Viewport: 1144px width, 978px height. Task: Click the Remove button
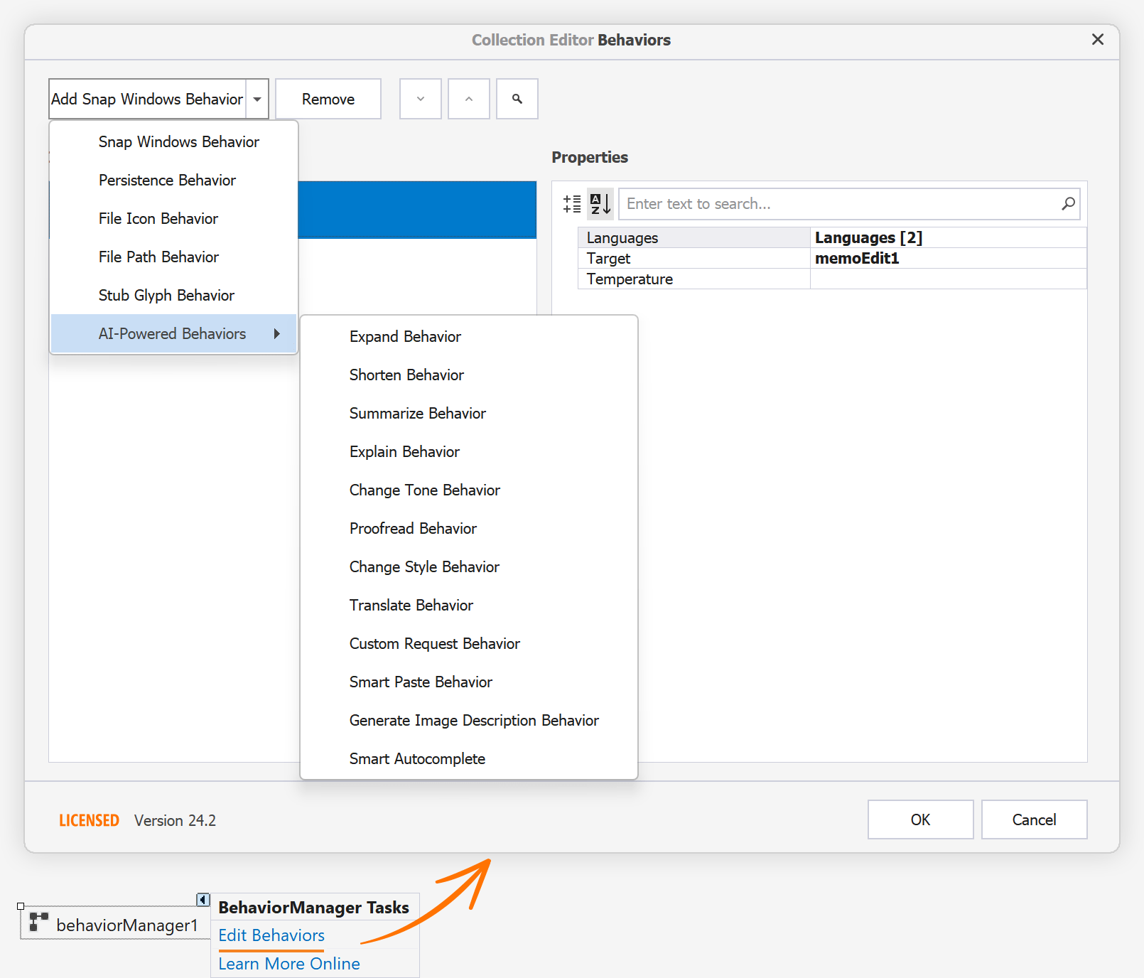[x=328, y=99]
